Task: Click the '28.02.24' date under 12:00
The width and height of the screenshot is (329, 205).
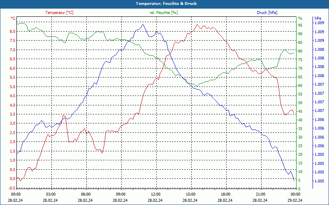Action: click(x=155, y=200)
